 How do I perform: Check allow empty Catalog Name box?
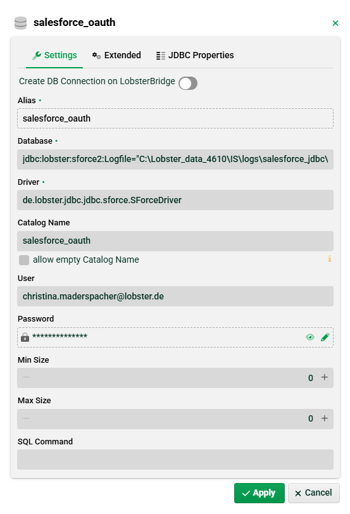pos(24,260)
